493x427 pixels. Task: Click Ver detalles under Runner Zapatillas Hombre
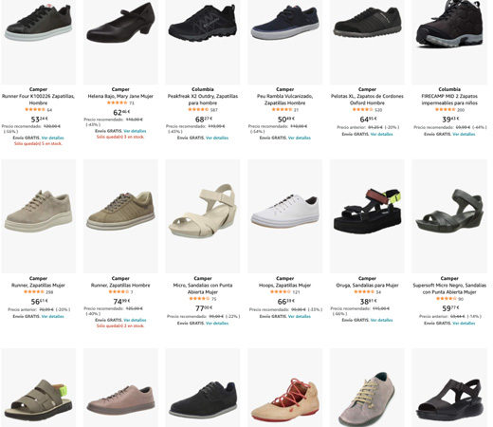[x=135, y=320]
